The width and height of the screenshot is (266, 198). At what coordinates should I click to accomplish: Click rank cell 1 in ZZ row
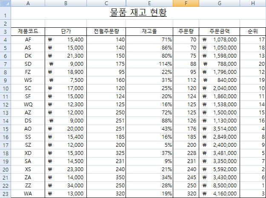(x=253, y=186)
